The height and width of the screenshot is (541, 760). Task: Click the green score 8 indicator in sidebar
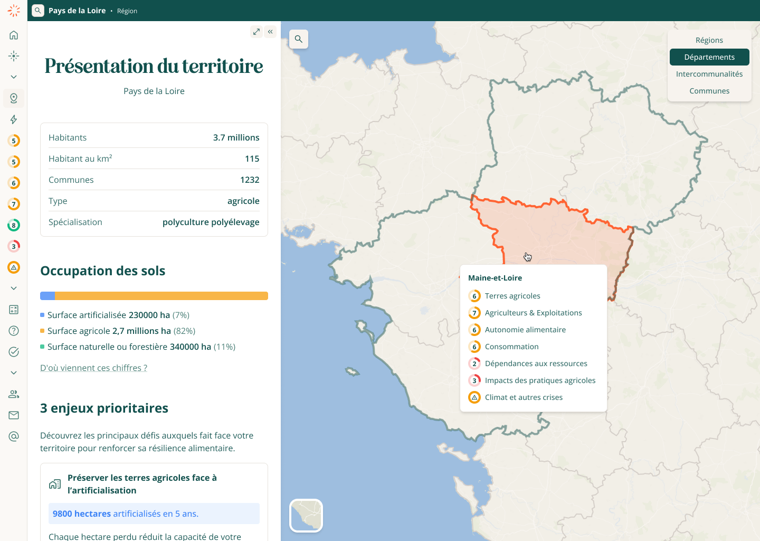[x=14, y=225]
